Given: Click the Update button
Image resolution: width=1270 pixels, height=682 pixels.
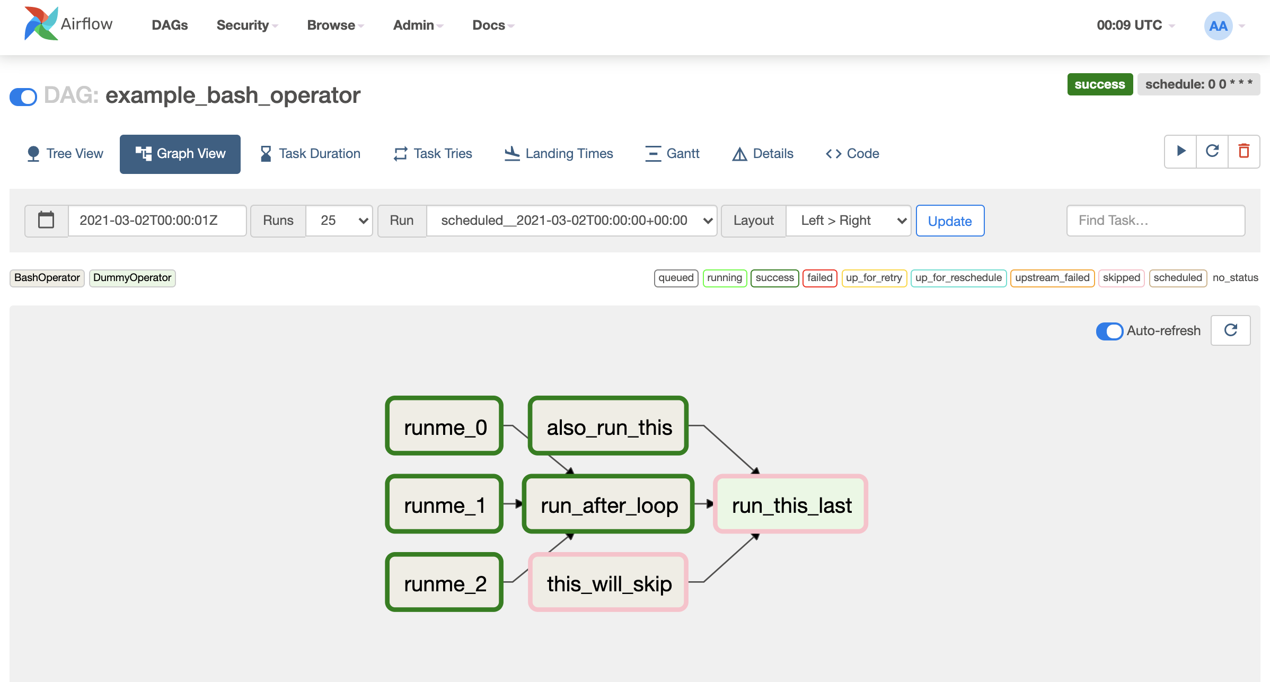Looking at the screenshot, I should coord(950,221).
